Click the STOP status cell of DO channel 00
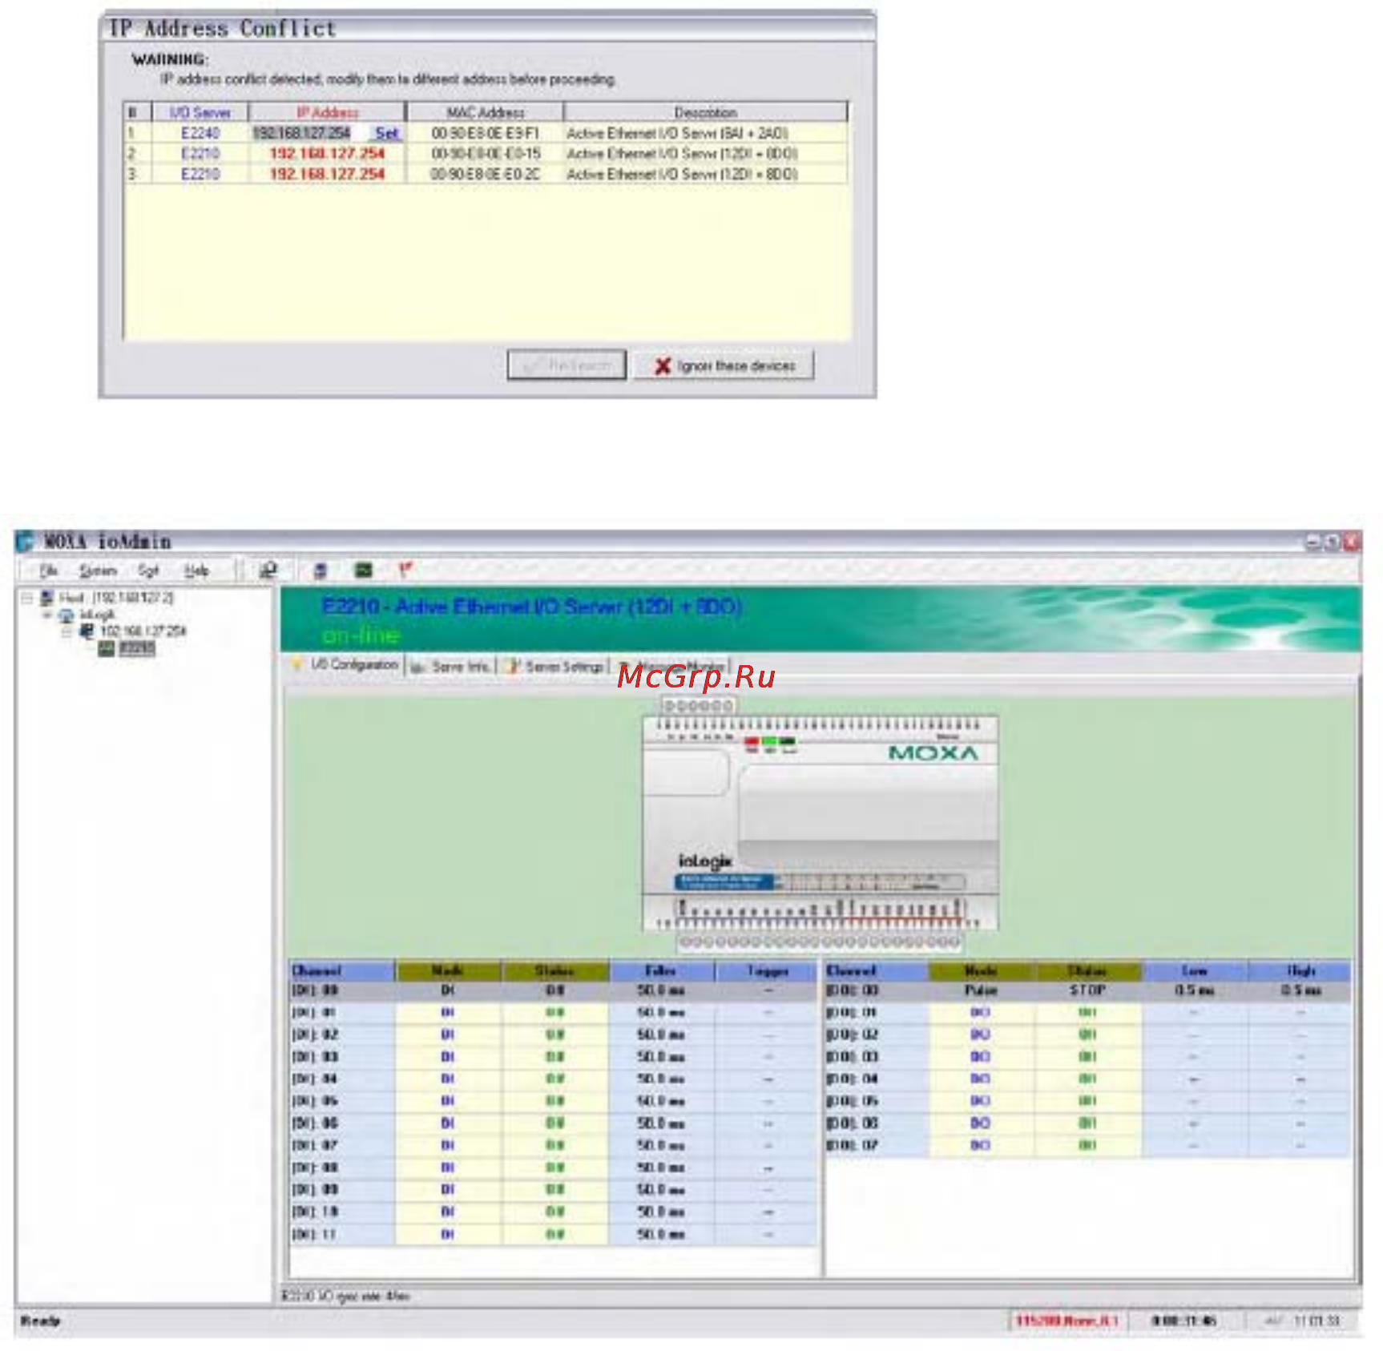 coord(1088,990)
